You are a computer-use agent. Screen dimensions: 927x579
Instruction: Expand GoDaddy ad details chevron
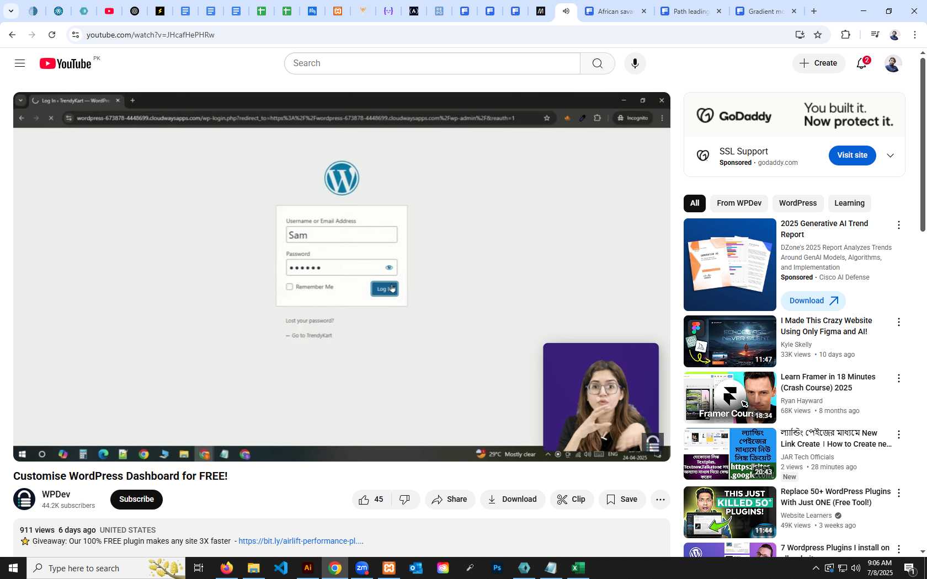tap(890, 156)
